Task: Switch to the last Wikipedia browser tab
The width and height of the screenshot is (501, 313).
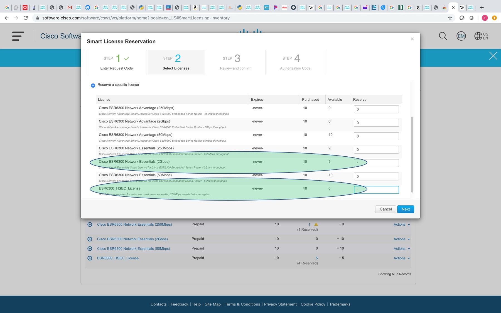Action: point(462,8)
